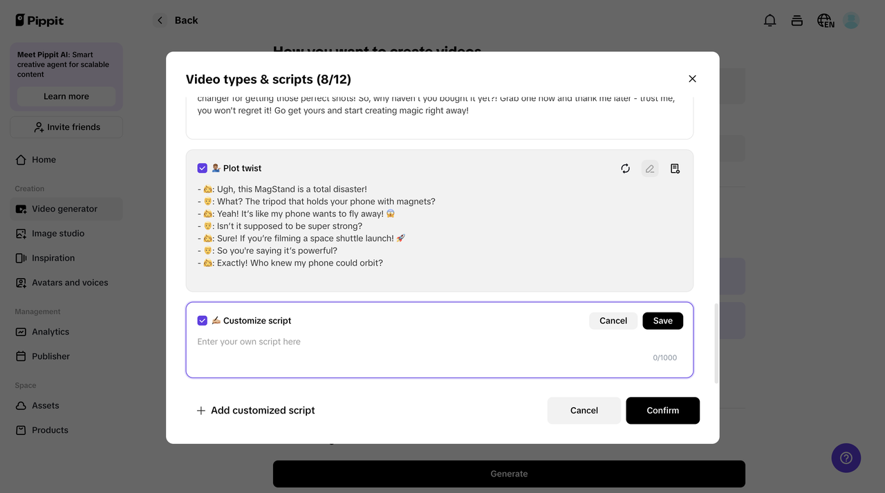The image size is (885, 493).
Task: Change language using the EN globe icon
Action: point(825,20)
